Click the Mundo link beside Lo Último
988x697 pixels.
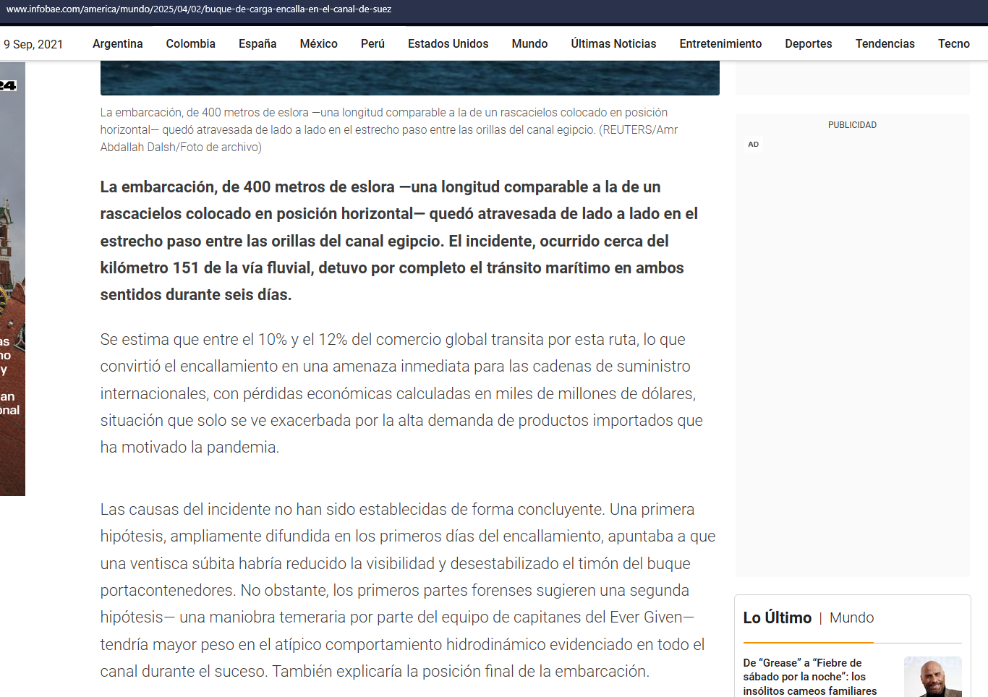(x=851, y=617)
